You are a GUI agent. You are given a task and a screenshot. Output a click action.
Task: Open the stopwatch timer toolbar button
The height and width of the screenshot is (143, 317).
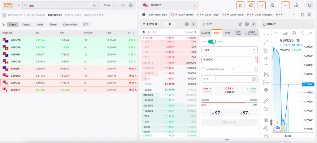[272, 5]
